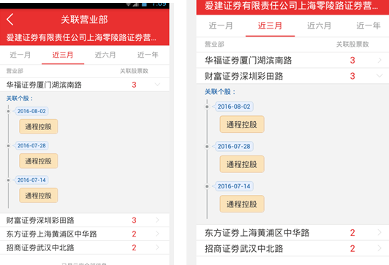Tap 通程控股 under 2016-07-28 in right screen
Viewport: 389px width, 265px height.
(242, 164)
